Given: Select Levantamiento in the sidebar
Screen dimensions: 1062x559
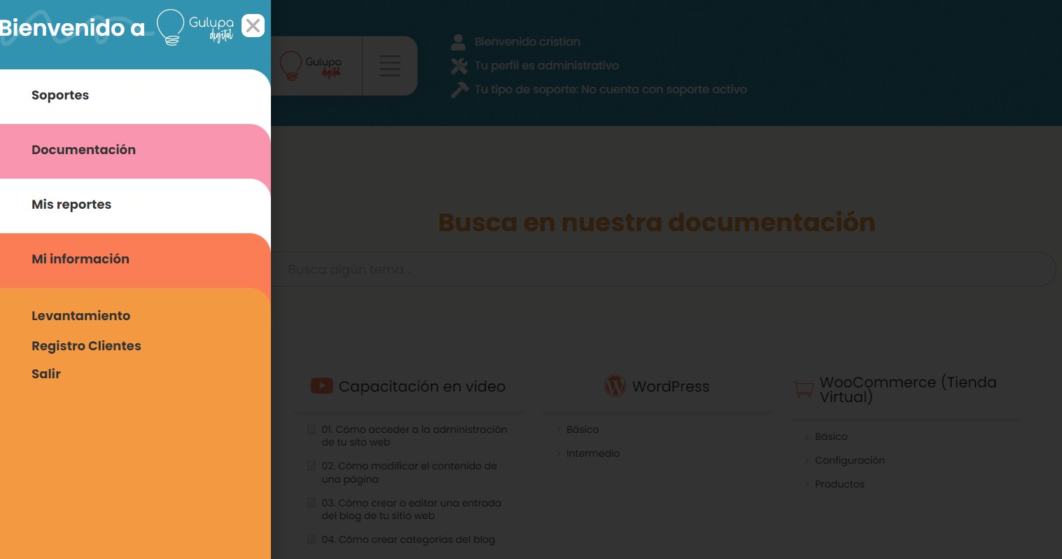Looking at the screenshot, I should pyautogui.click(x=81, y=316).
